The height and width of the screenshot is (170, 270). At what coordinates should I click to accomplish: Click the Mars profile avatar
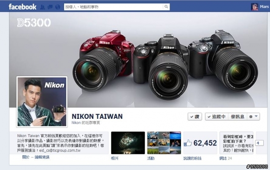point(254,7)
